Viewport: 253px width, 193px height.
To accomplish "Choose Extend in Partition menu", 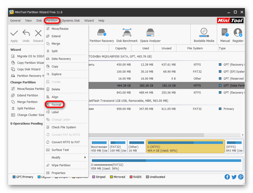I will tap(66, 36).
